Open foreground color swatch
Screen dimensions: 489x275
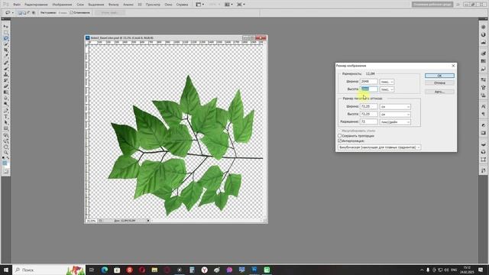point(5,163)
